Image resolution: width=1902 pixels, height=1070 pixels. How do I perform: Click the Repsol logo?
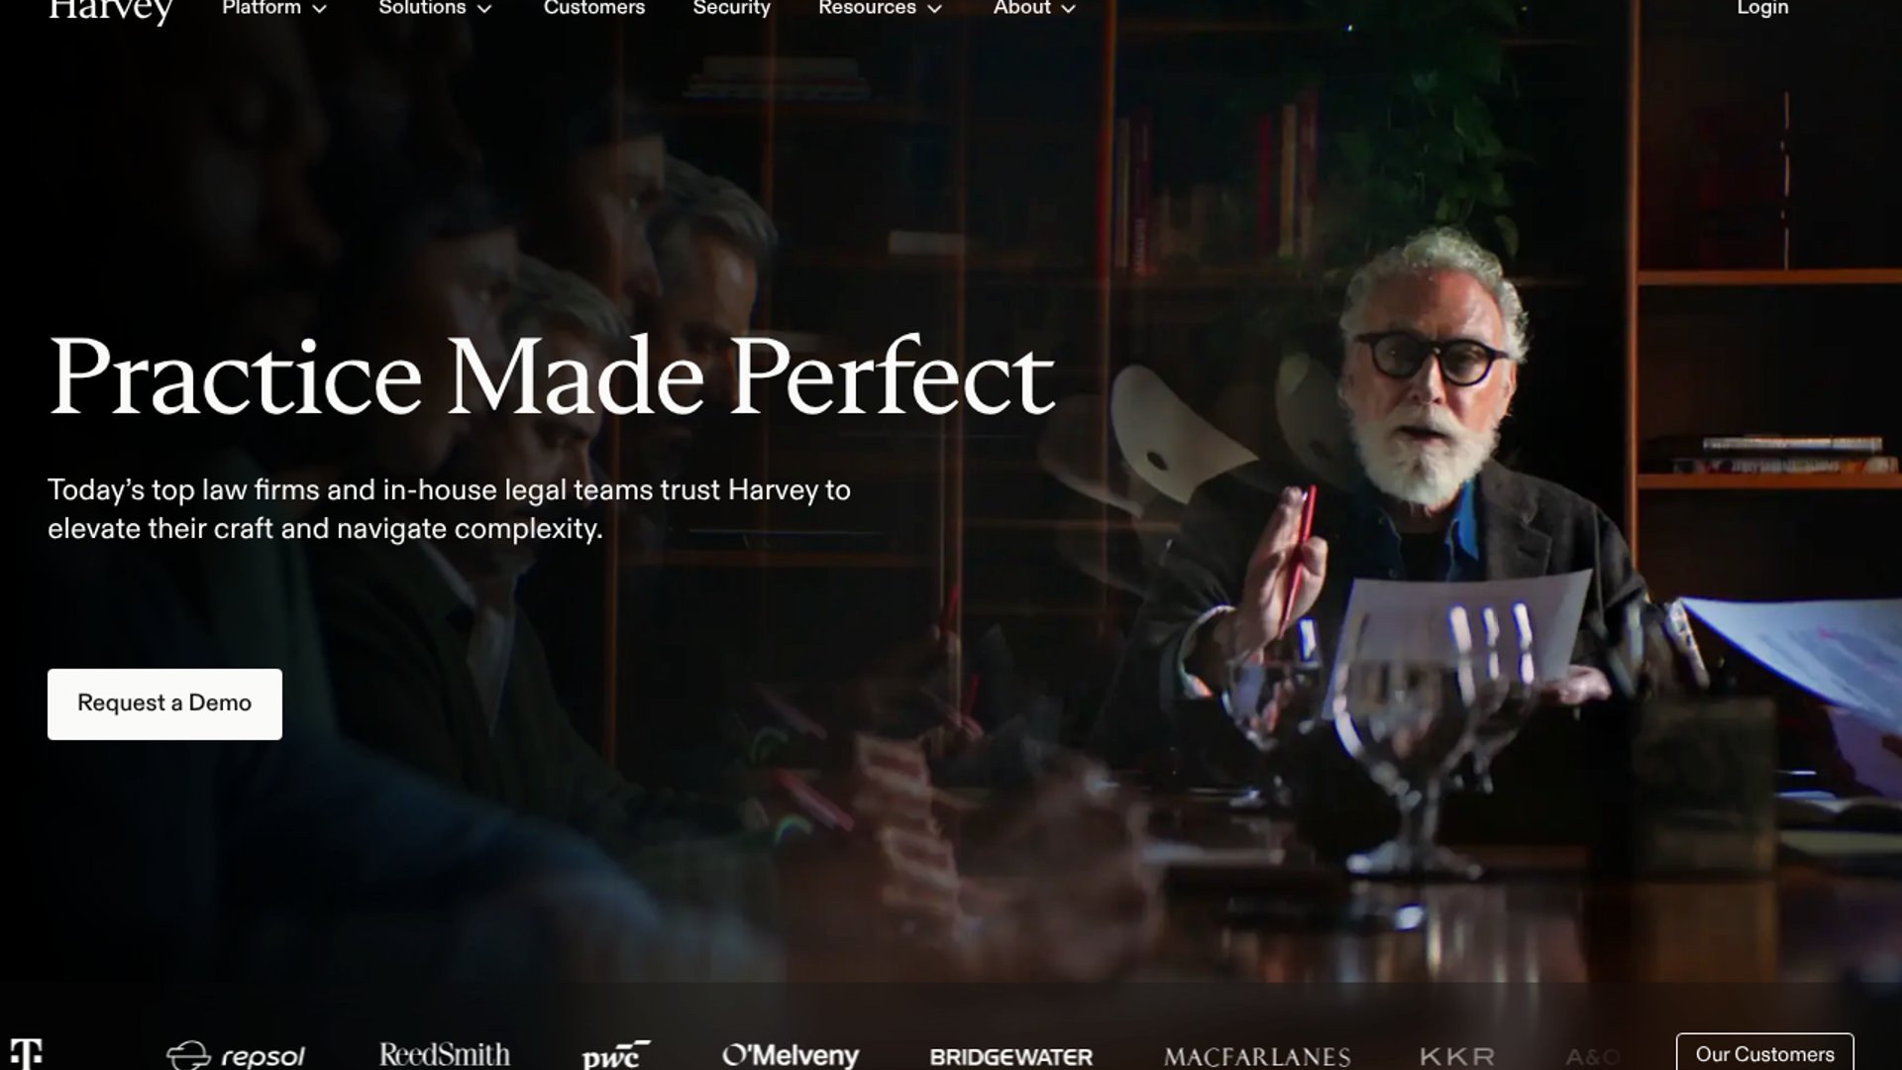click(x=236, y=1056)
